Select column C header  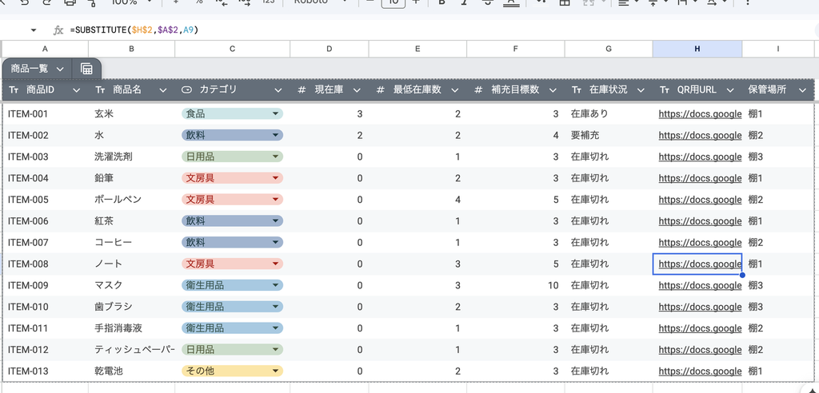tap(233, 49)
